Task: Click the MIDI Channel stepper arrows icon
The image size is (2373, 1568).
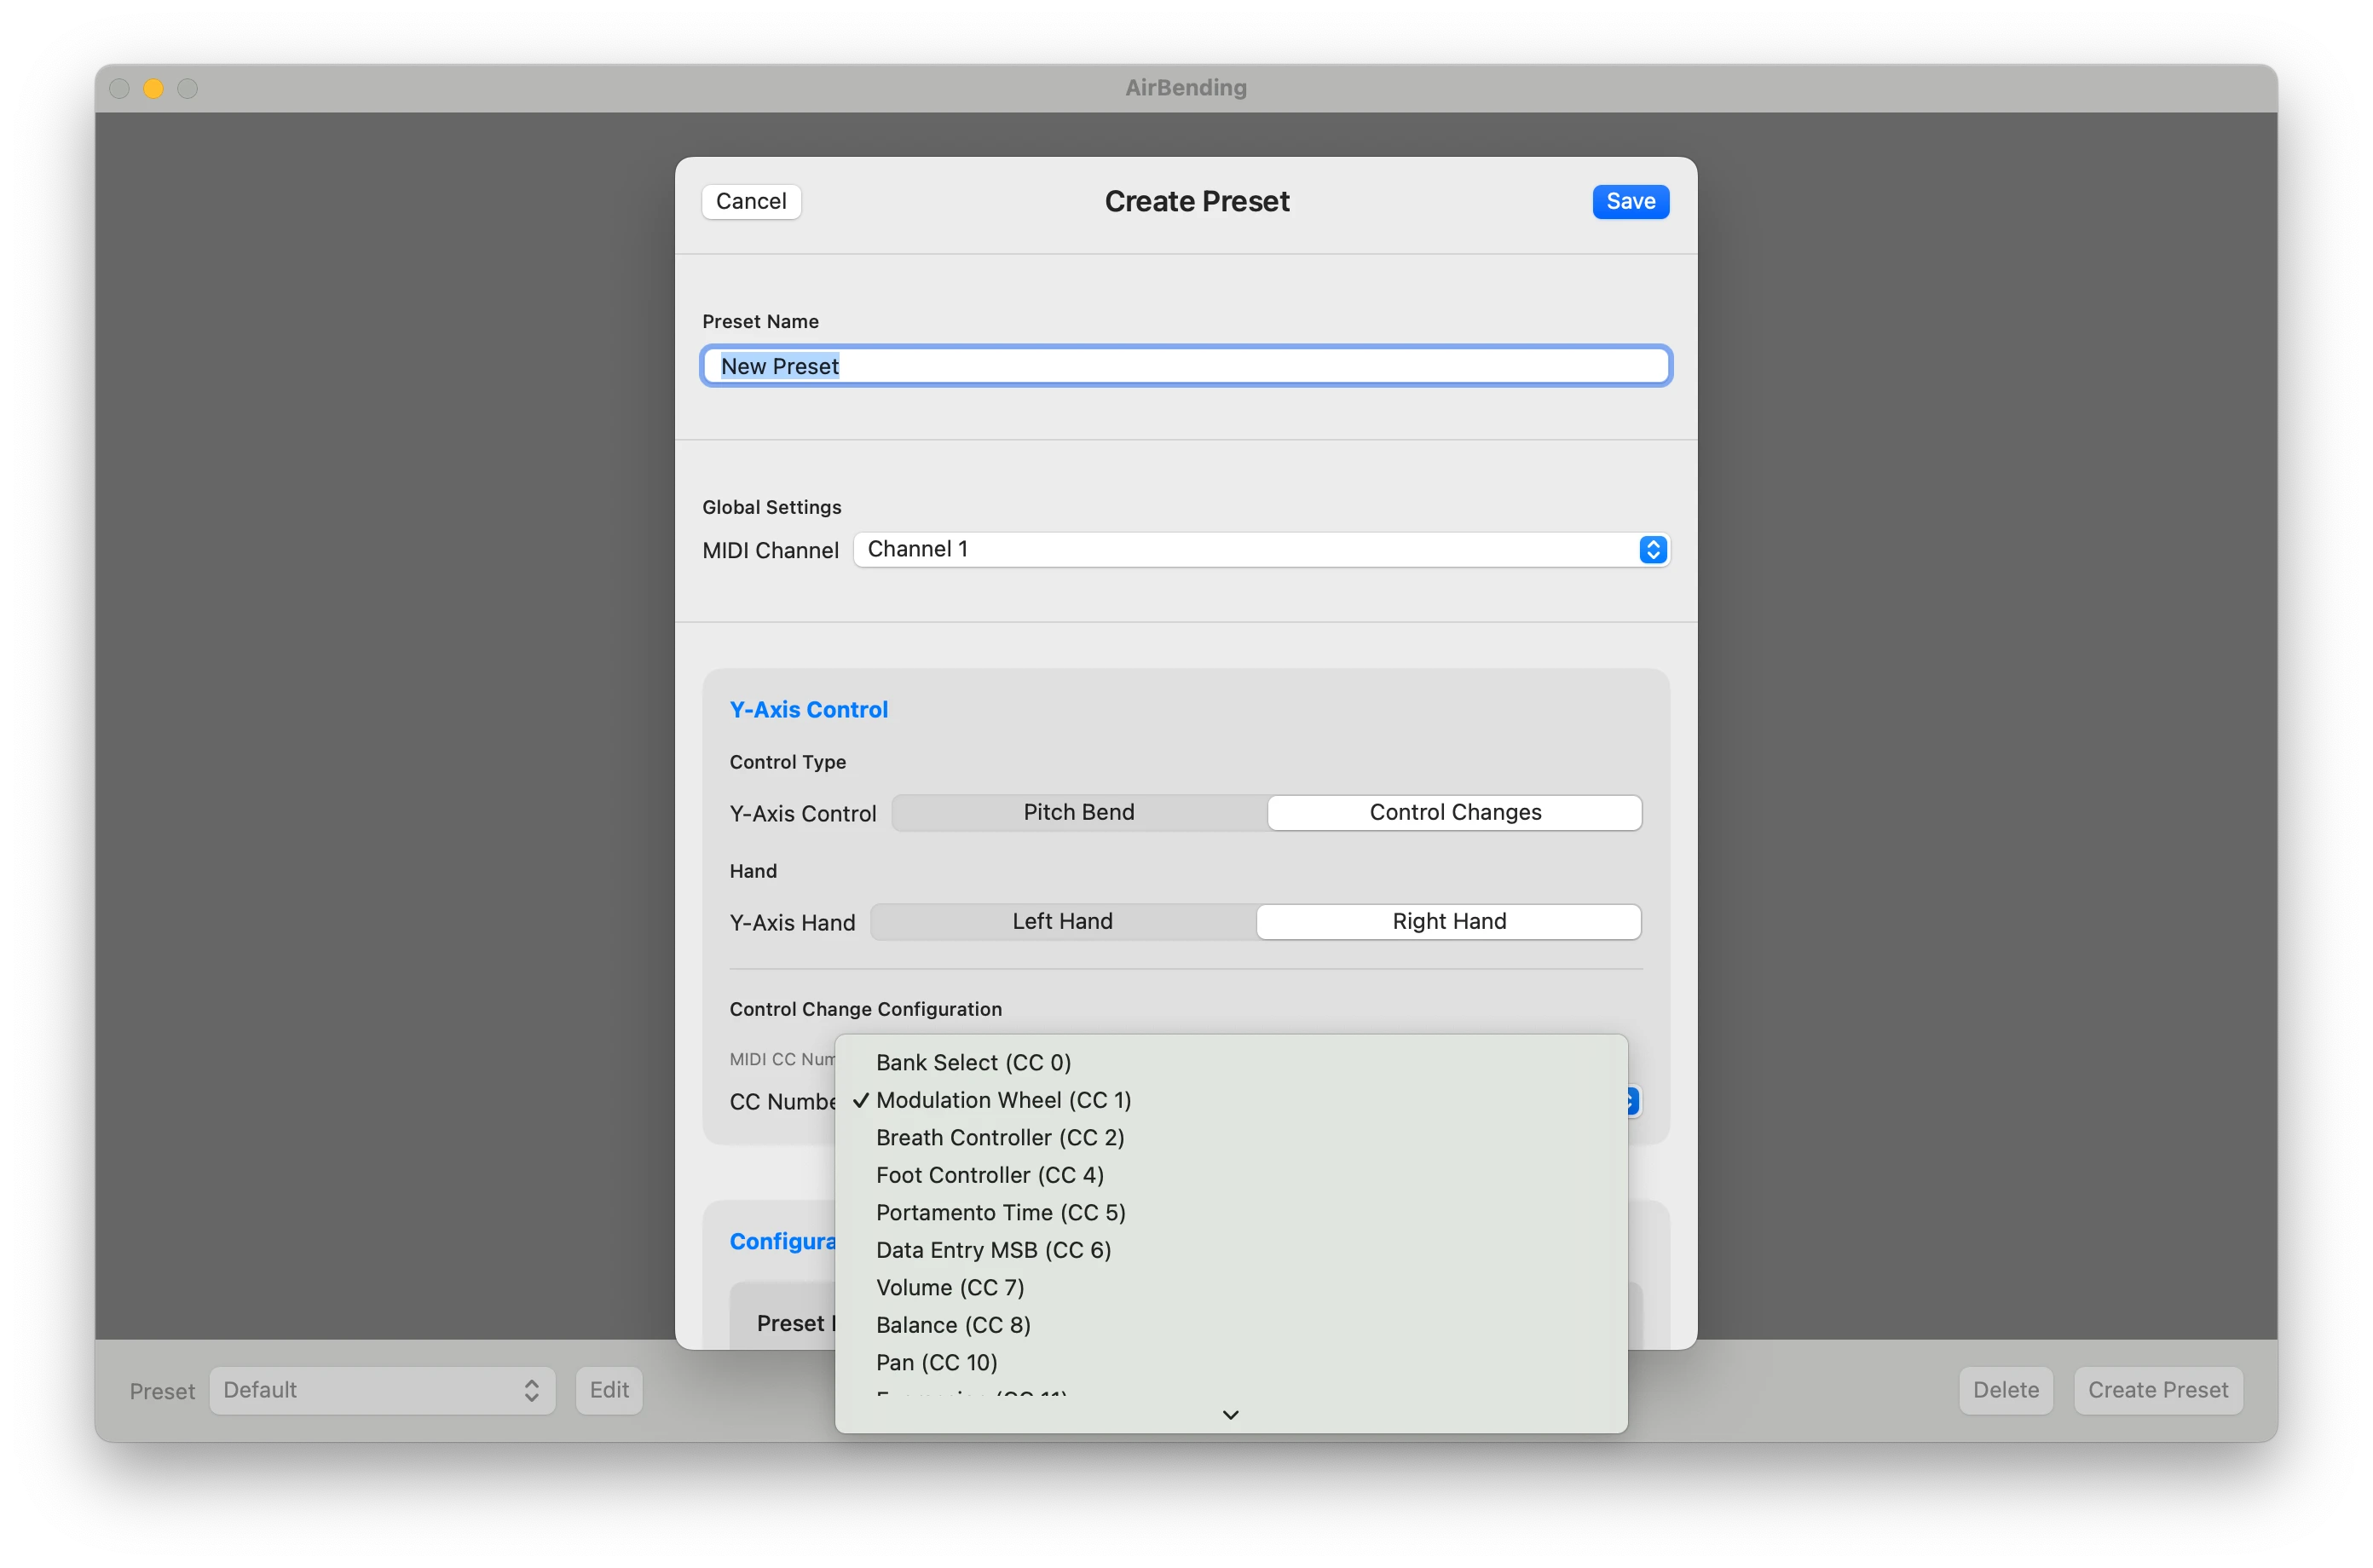Action: pyautogui.click(x=1652, y=549)
